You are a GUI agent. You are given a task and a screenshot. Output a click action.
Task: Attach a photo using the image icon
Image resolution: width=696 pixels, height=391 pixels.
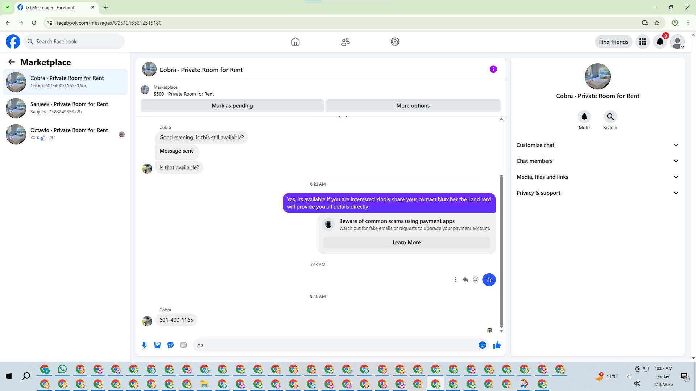(157, 345)
